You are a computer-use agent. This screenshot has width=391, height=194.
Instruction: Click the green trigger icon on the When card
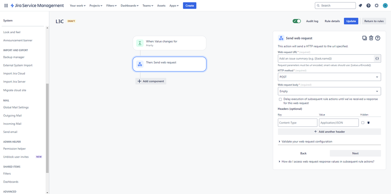[140, 43]
